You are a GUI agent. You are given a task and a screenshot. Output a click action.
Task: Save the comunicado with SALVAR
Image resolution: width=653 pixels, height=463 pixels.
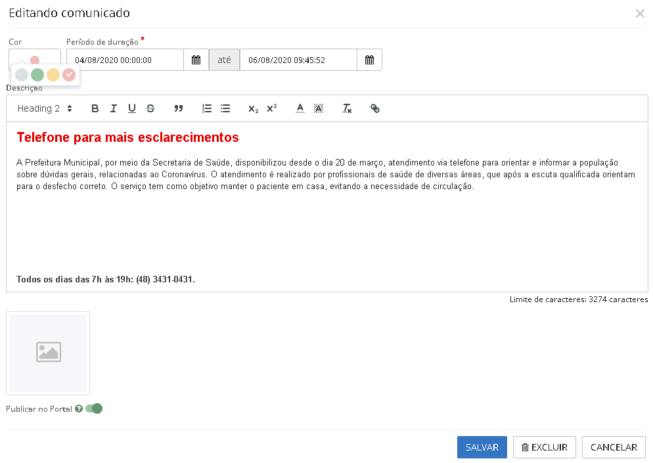[482, 447]
